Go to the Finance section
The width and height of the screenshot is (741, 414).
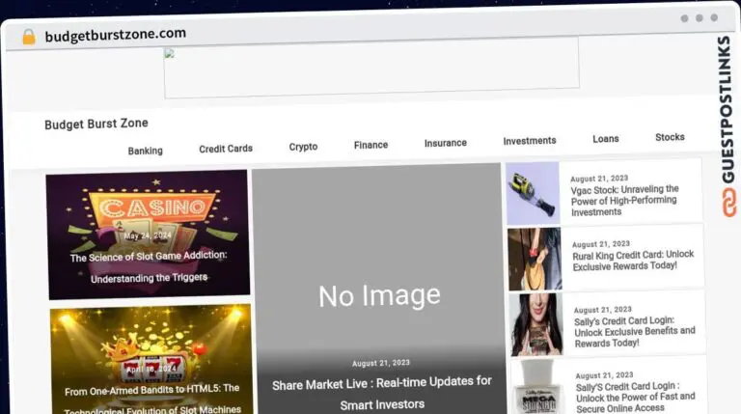370,145
